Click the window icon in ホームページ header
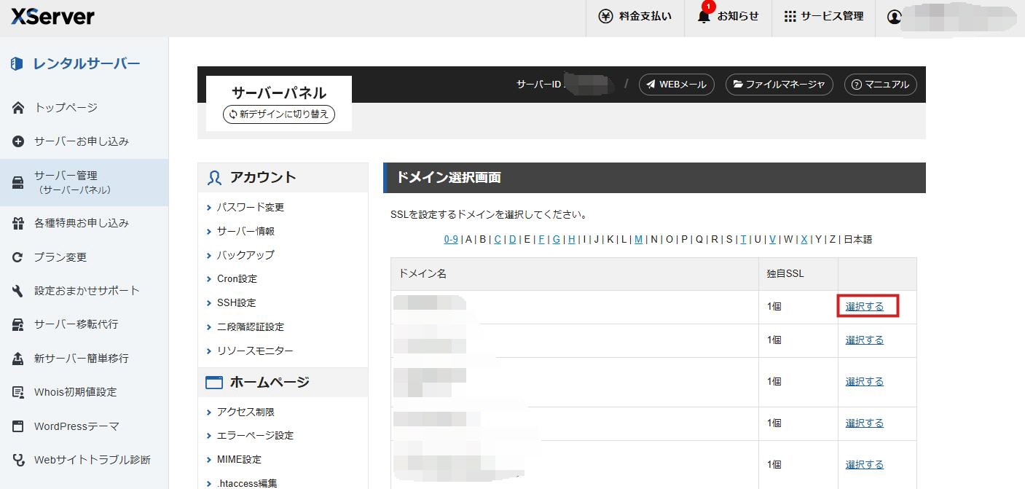Image resolution: width=1025 pixels, height=489 pixels. 213,383
